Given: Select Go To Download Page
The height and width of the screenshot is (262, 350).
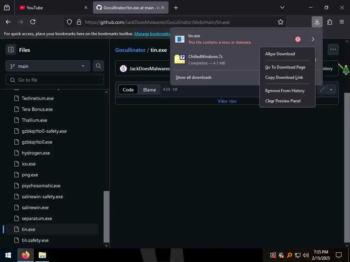Looking at the screenshot, I should point(285,67).
